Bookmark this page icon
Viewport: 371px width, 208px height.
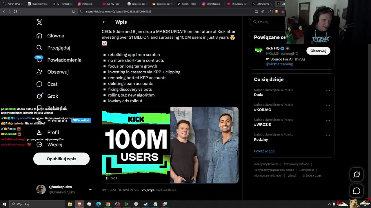(x=74, y=12)
